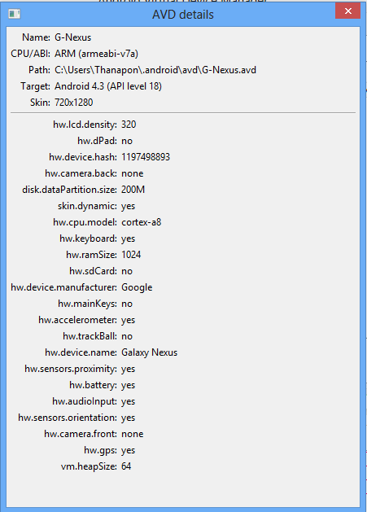Select the name value G-Nexus
The image size is (367, 512).
point(72,37)
